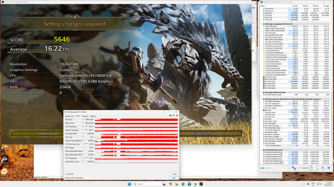The width and height of the screenshot is (334, 187).
Task: Switch to the Validation tab
Action: click(x=93, y=116)
